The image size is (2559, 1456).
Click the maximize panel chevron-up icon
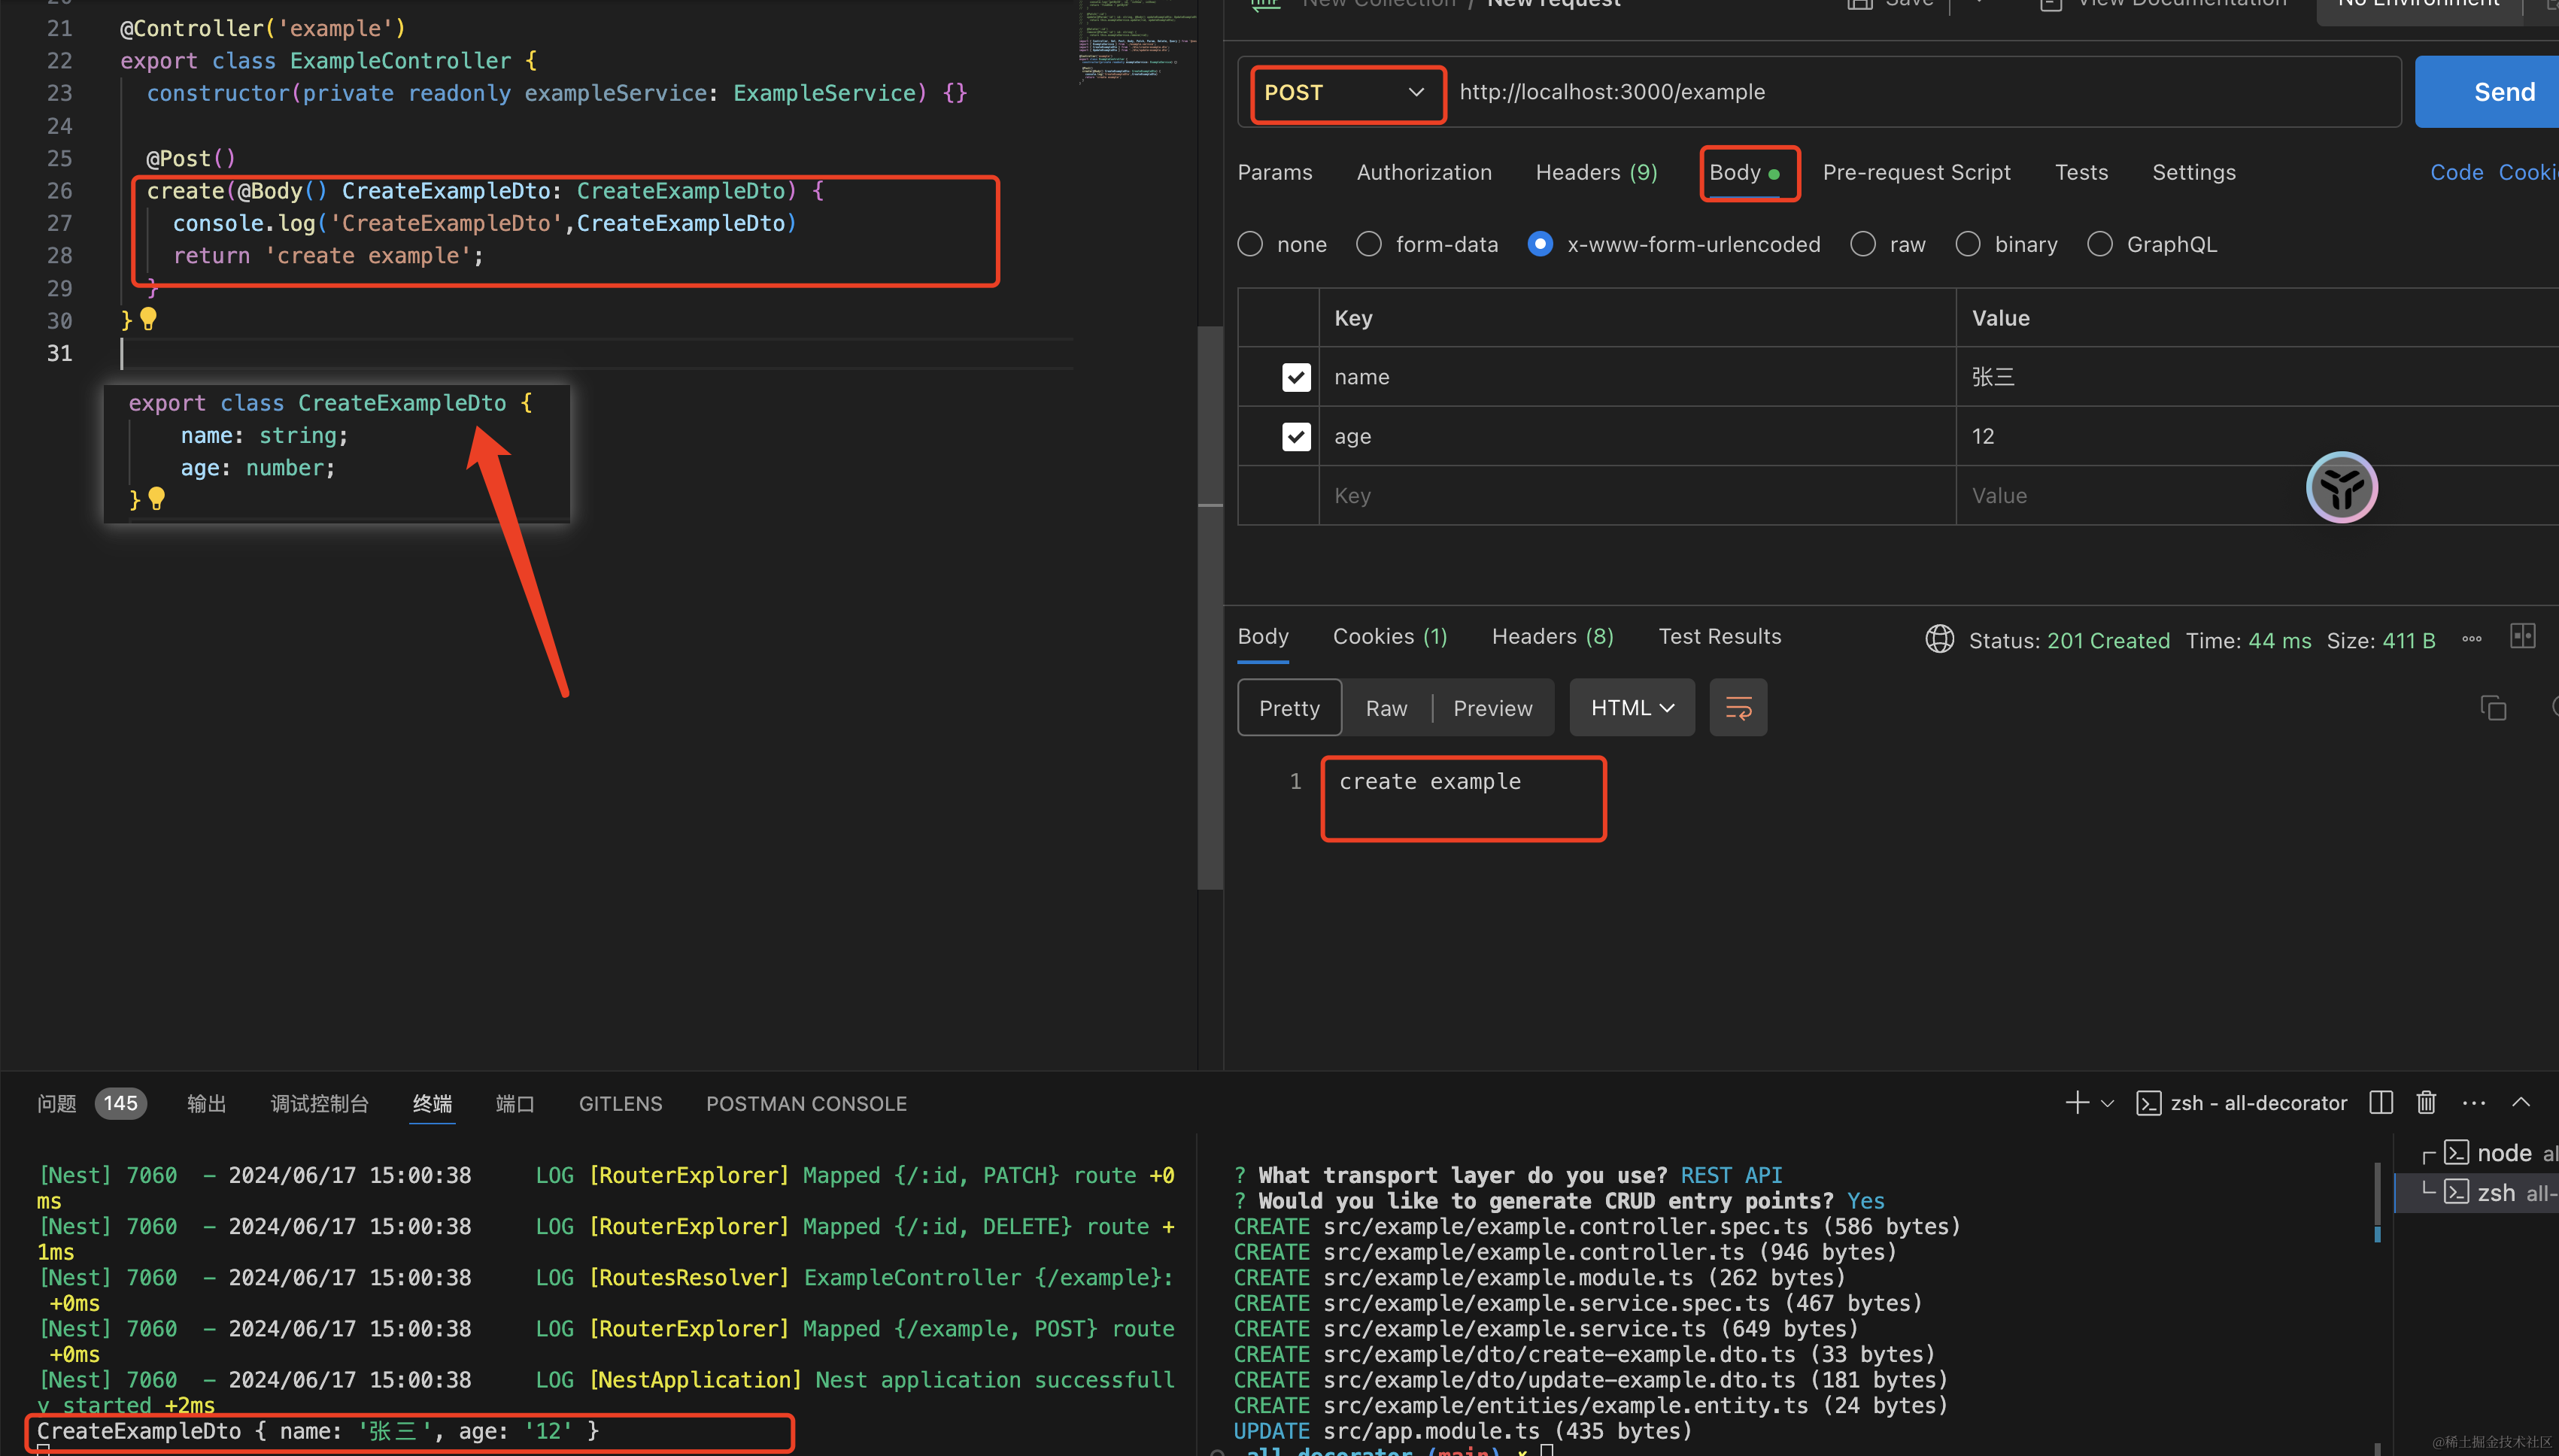point(2521,1103)
